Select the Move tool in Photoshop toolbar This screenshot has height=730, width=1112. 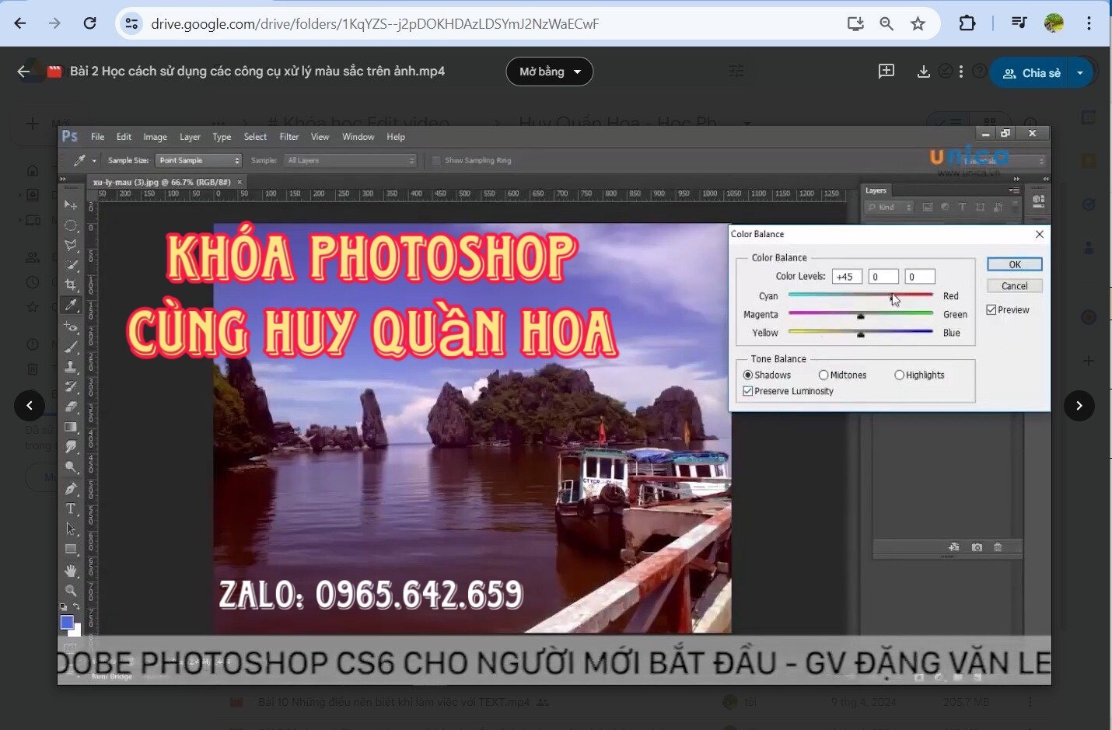pos(71,204)
